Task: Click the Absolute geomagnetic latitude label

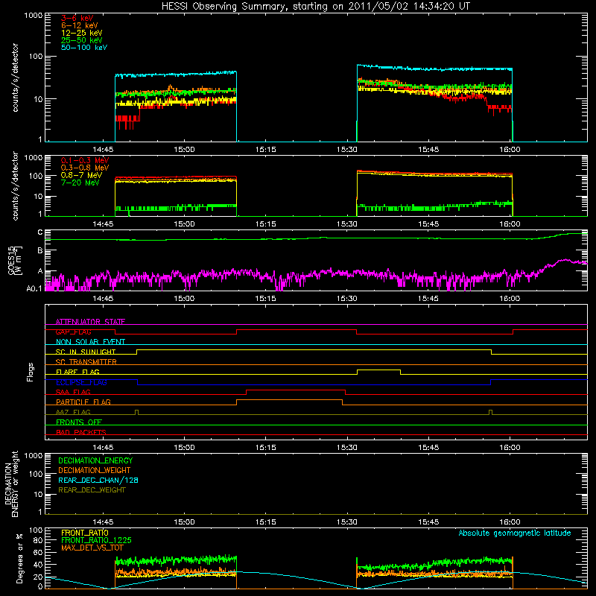Action: click(515, 533)
